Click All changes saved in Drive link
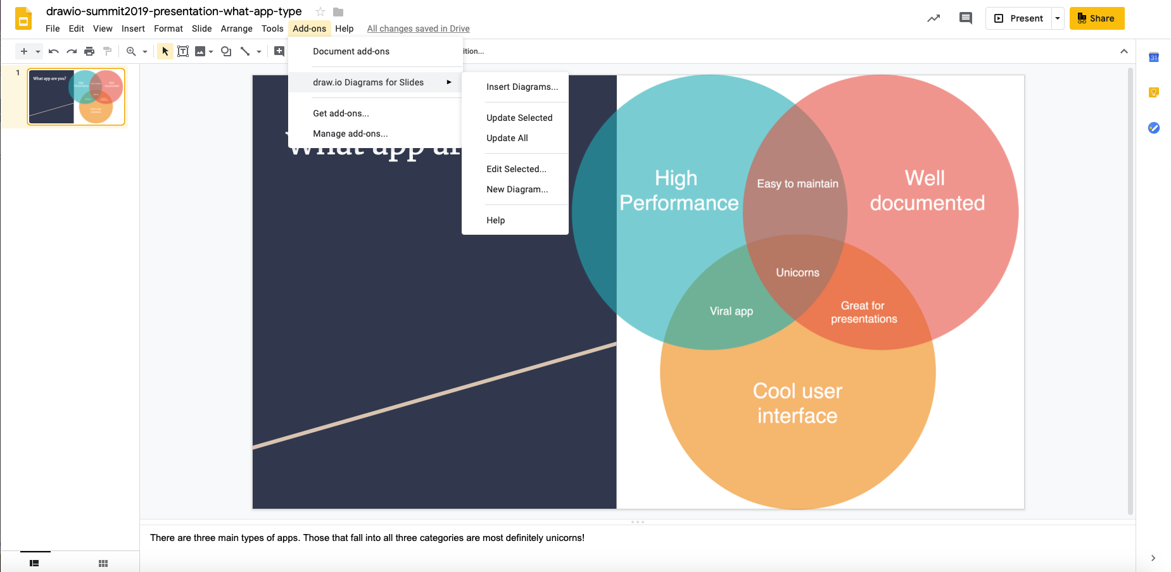The image size is (1171, 572). tap(419, 28)
